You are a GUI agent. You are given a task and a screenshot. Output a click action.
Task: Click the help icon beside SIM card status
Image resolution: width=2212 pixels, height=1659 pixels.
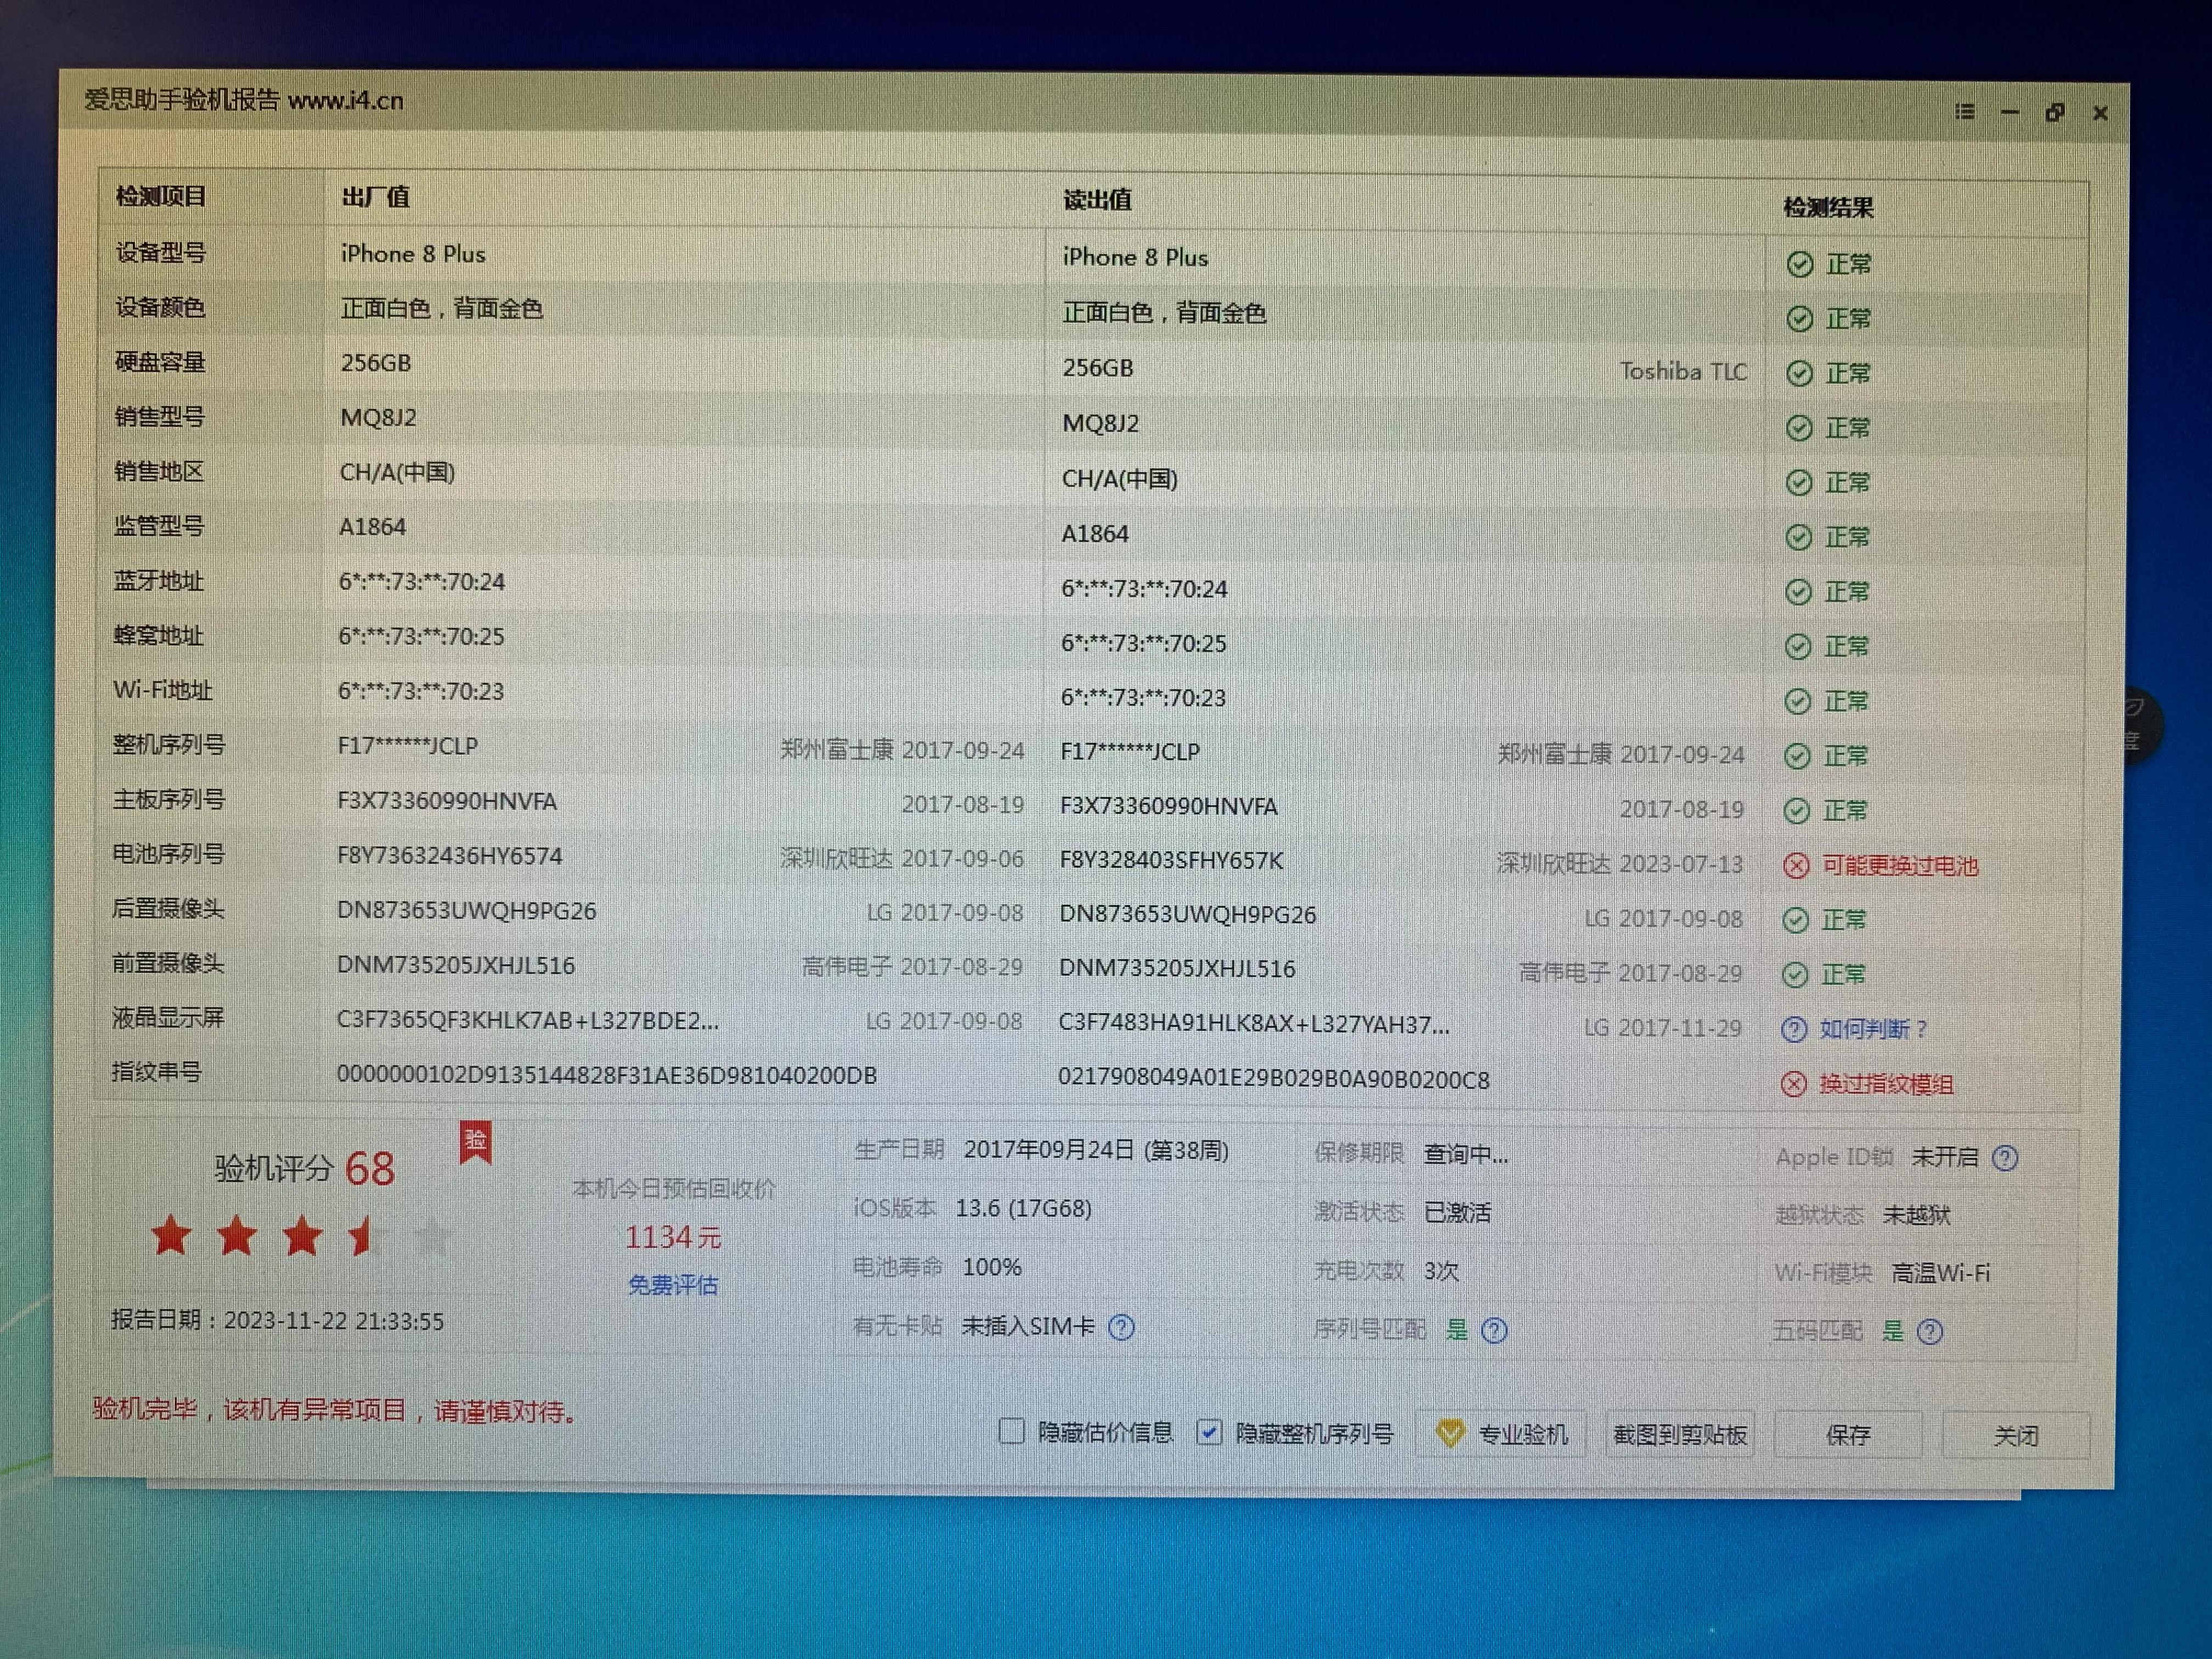(1122, 1327)
